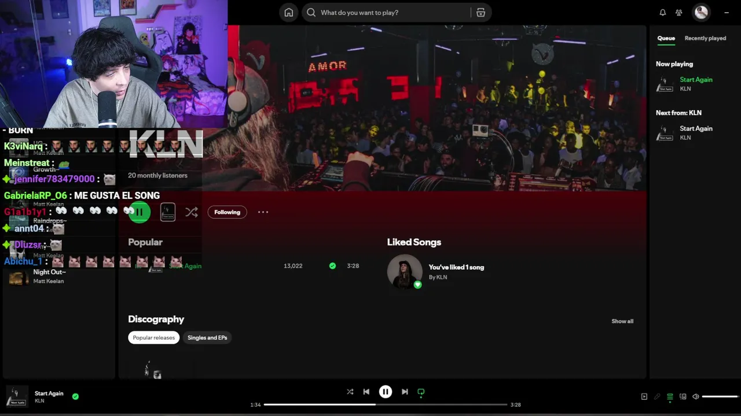Viewport: 741px width, 416px height.
Task: Click the 'Popular' section heading
Action: tap(145, 242)
